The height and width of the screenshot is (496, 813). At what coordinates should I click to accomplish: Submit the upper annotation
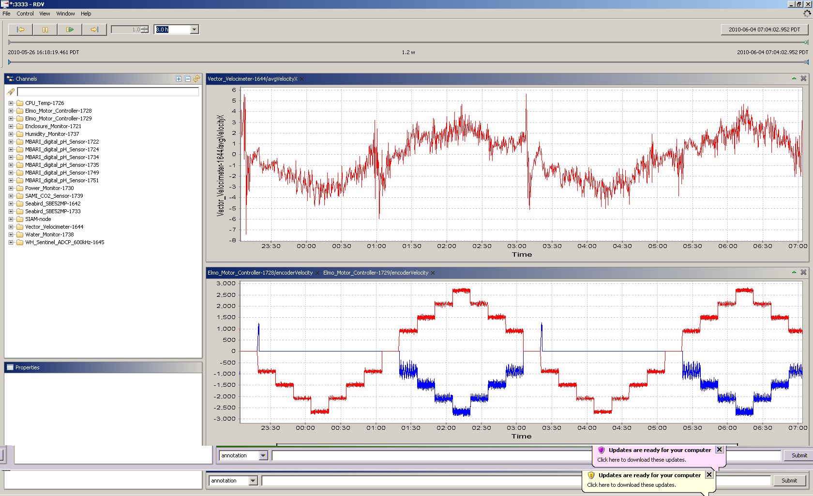pyautogui.click(x=799, y=455)
